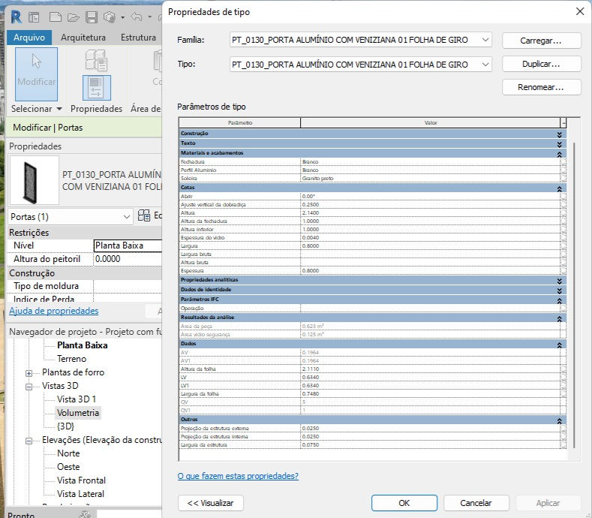This screenshot has width=592, height=518.
Task: Select Terreno view in project browser
Action: point(72,359)
